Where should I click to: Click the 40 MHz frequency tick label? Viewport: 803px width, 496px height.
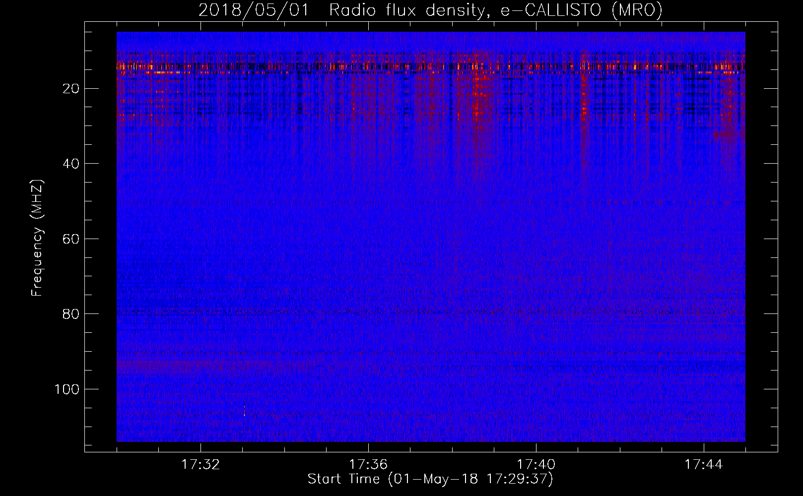(x=71, y=164)
